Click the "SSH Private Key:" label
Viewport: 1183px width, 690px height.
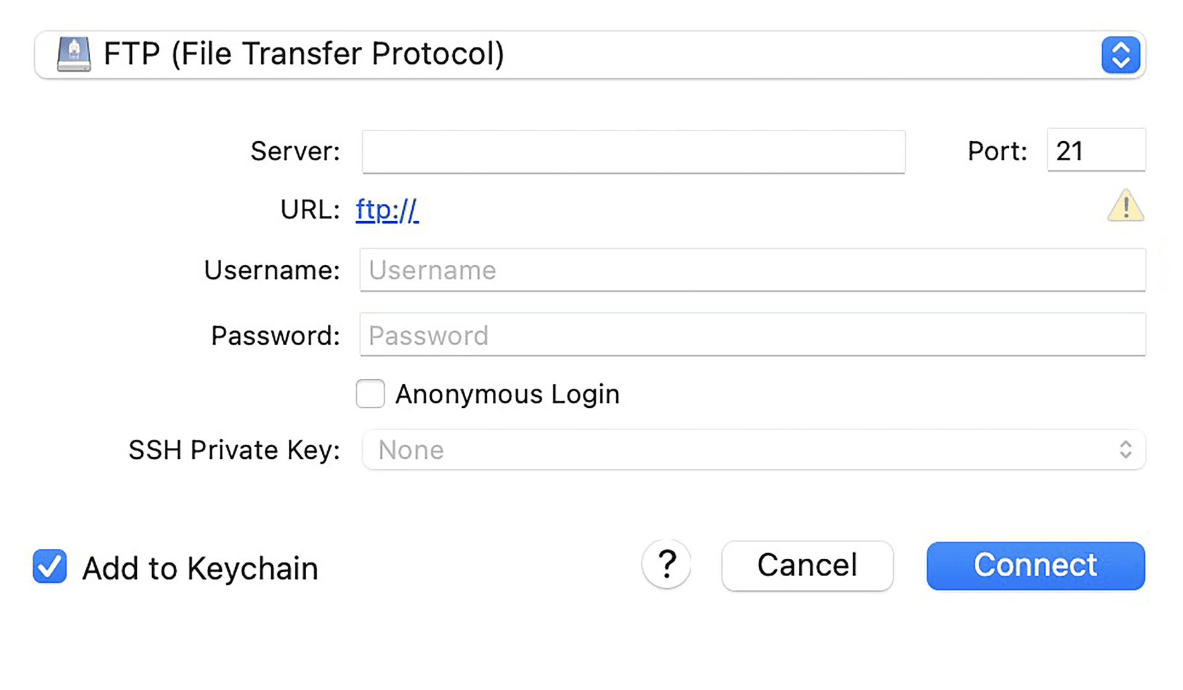234,450
